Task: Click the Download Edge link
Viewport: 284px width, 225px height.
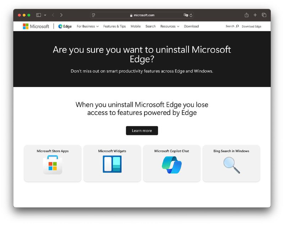Action: point(251,26)
